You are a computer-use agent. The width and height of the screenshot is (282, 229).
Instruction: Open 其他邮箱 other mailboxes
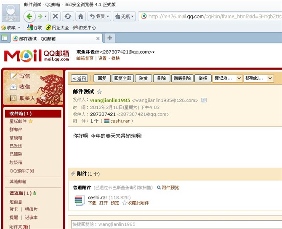18,182
